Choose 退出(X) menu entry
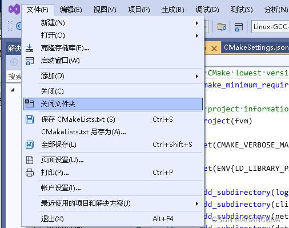Image resolution: width=289 pixels, height=228 pixels. click(113, 219)
